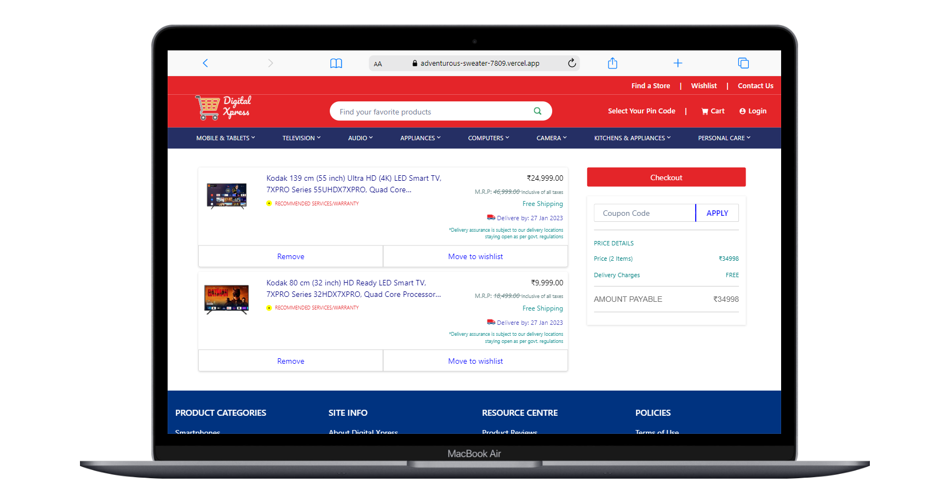Expand the Television menu
946x493 pixels.
[302, 138]
